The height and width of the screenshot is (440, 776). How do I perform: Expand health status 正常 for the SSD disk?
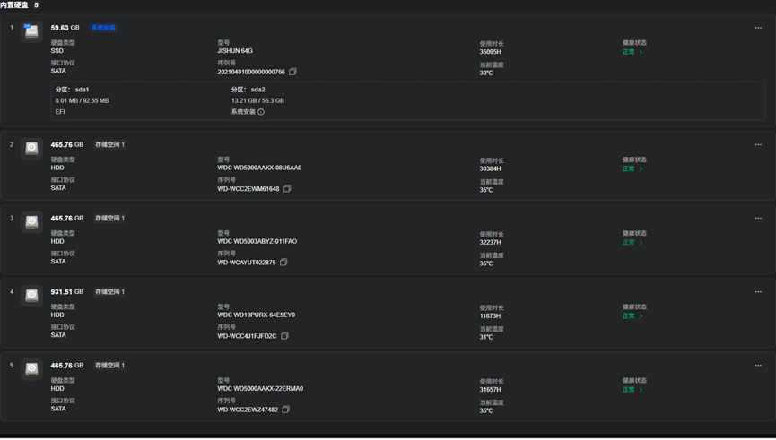[632, 52]
